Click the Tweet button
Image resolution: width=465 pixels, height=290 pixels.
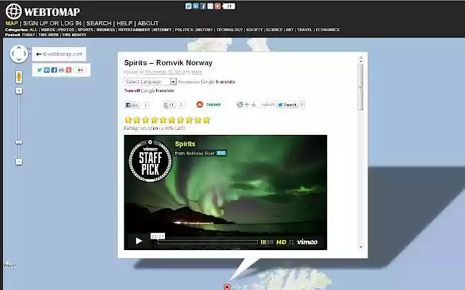point(287,104)
